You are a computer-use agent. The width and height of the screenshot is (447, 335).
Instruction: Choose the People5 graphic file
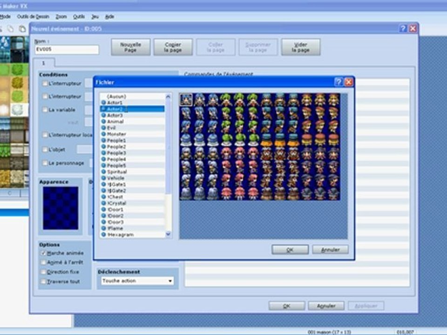pyautogui.click(x=132, y=165)
